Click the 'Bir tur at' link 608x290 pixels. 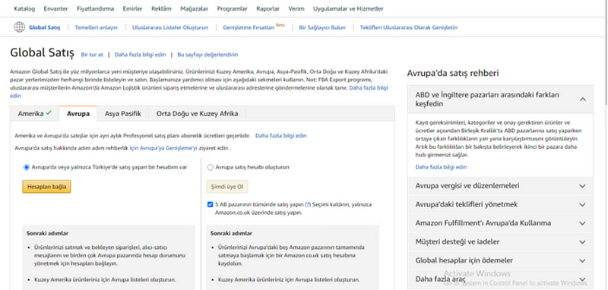pos(92,55)
